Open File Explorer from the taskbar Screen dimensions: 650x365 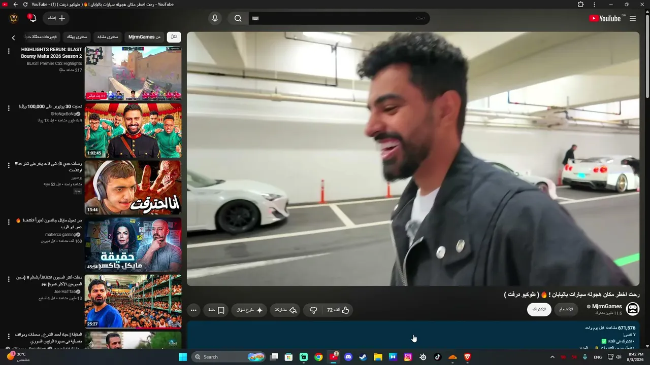tap(378, 357)
